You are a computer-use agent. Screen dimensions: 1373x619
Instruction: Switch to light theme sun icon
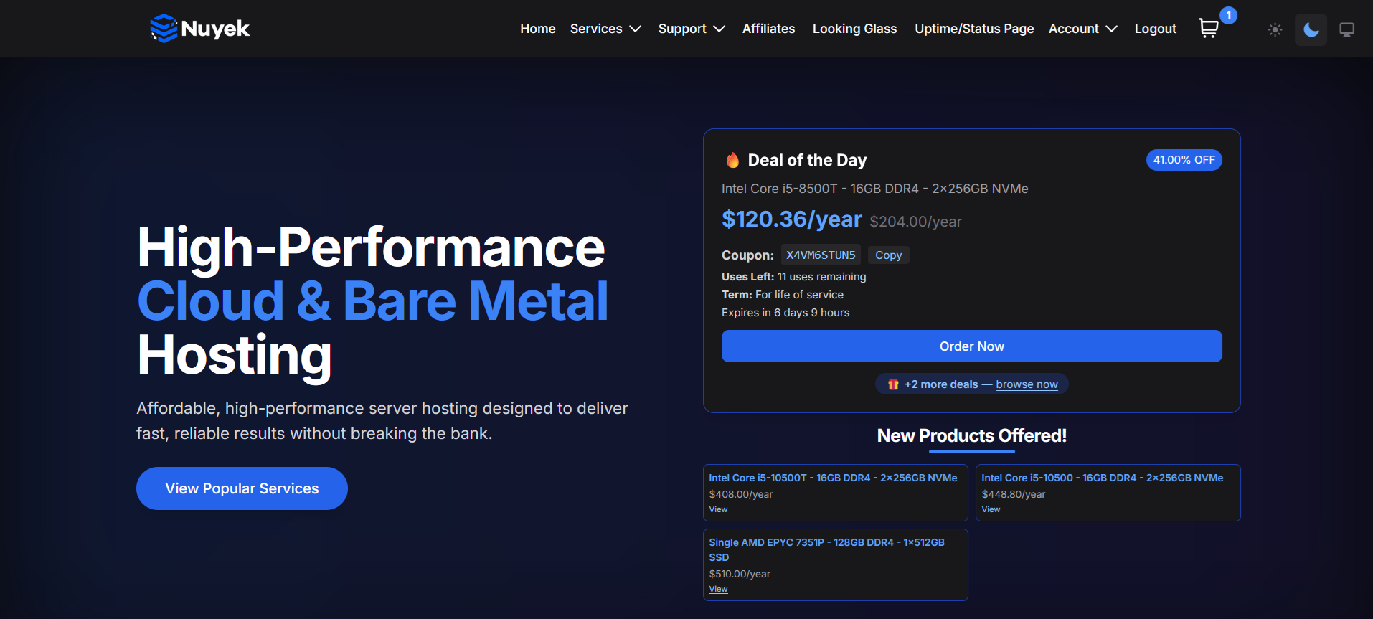[x=1275, y=29]
